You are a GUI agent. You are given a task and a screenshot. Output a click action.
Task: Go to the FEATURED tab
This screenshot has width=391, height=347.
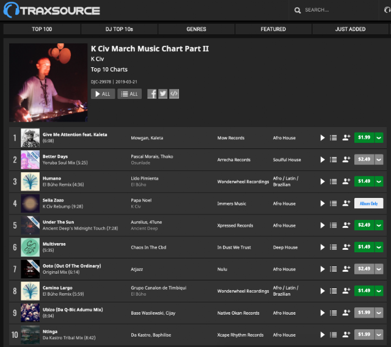(x=273, y=29)
